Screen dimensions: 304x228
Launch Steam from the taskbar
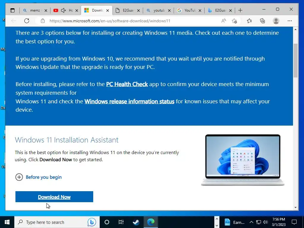tap(136, 222)
